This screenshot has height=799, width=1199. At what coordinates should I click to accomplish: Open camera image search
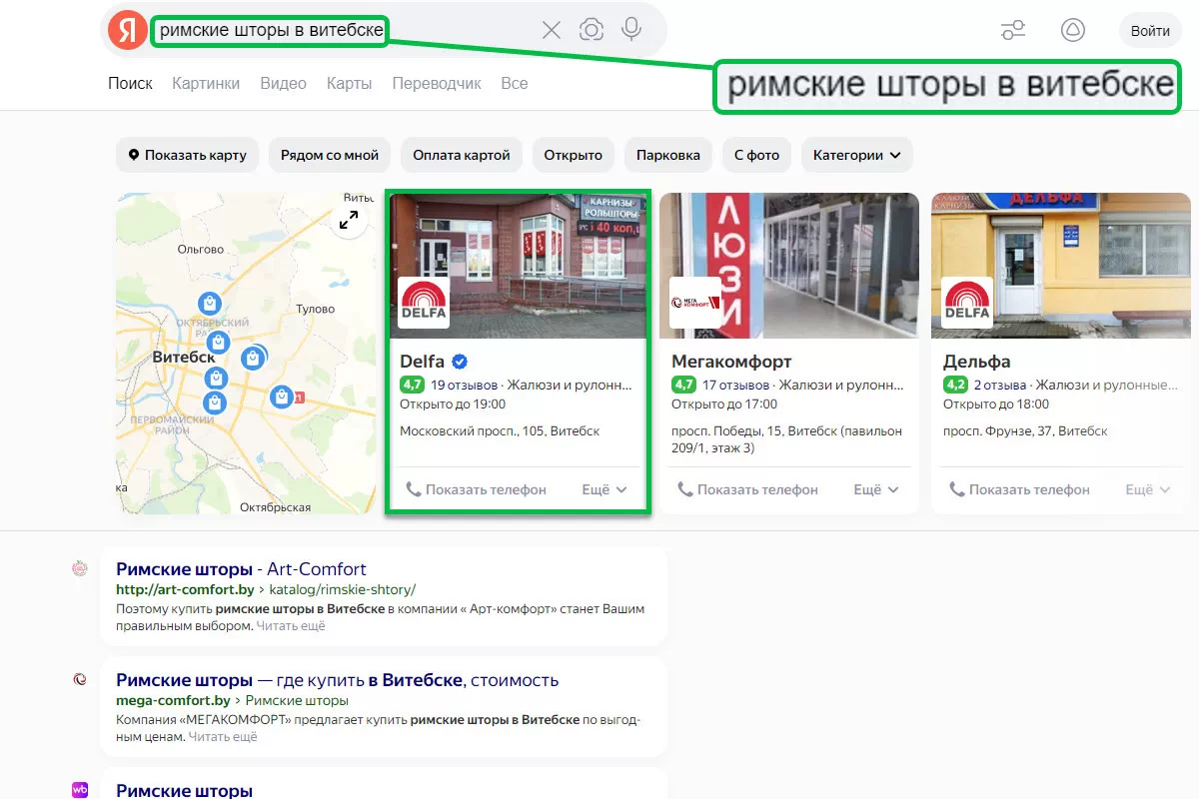pyautogui.click(x=592, y=30)
